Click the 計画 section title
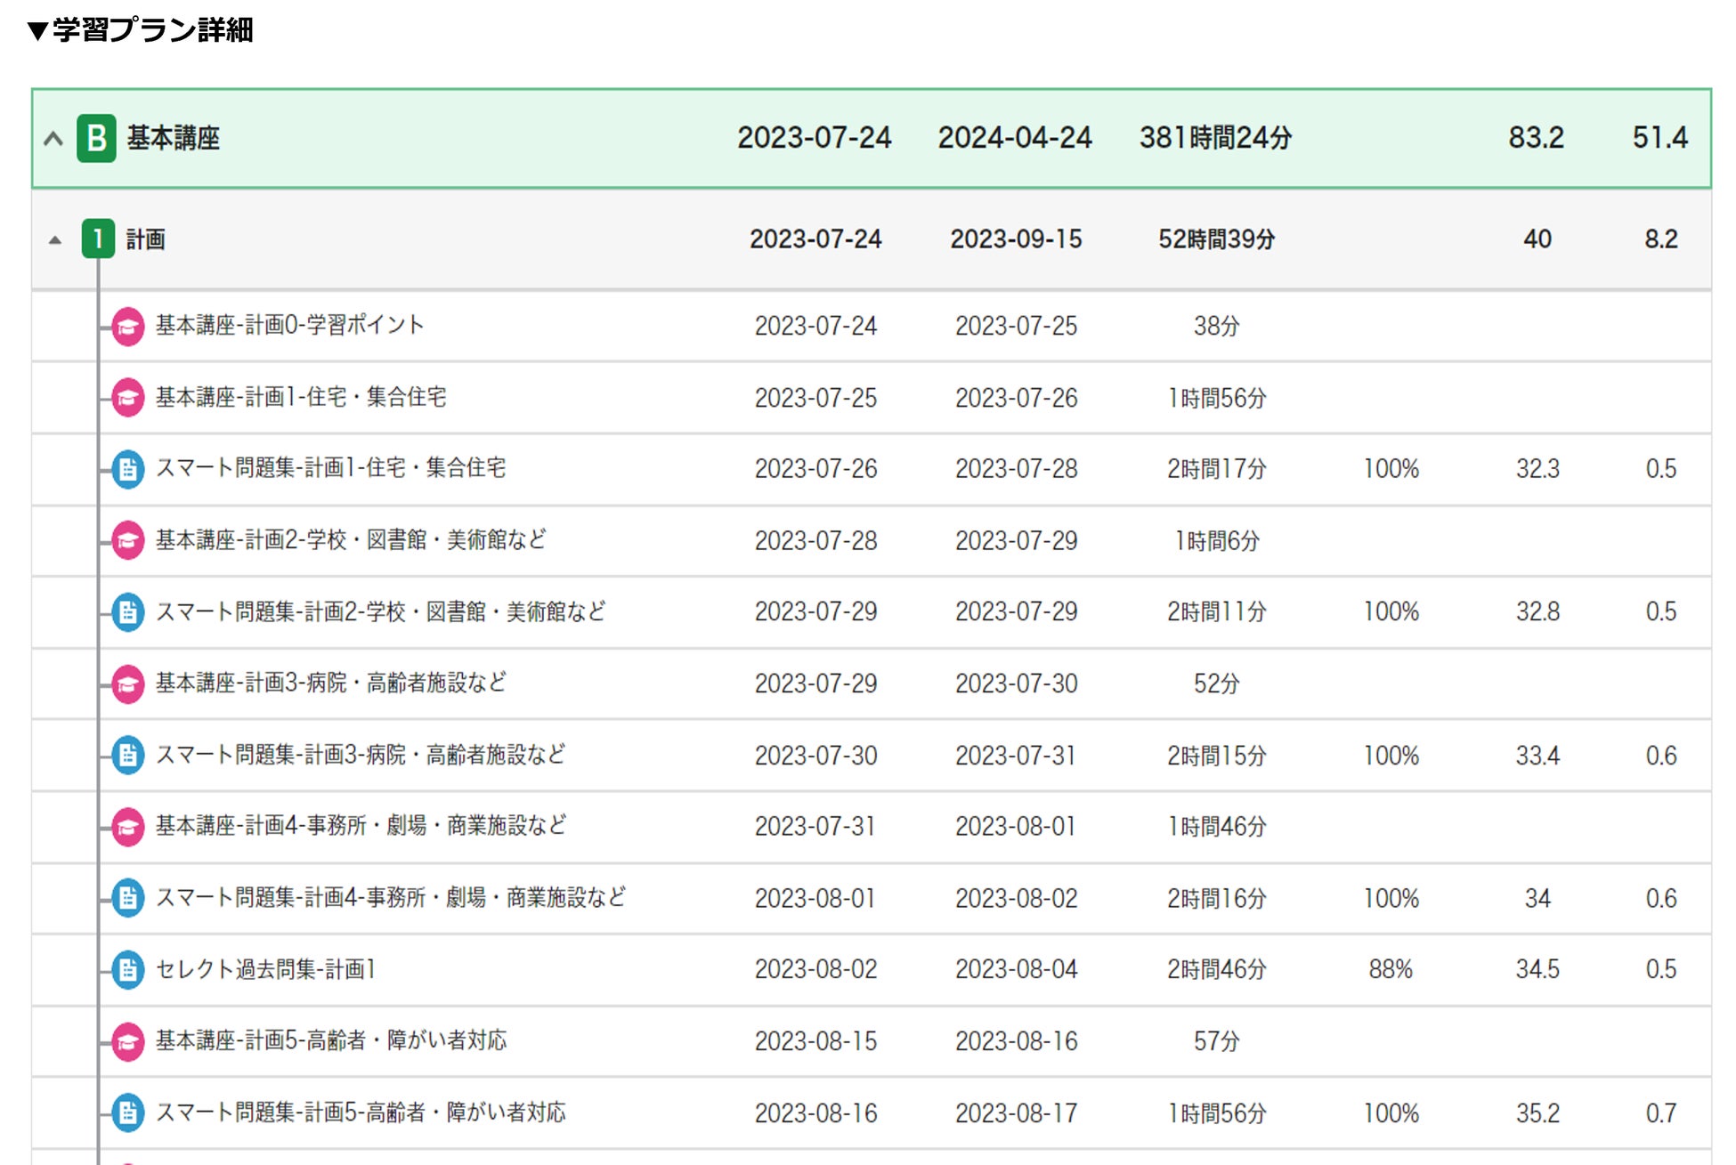The image size is (1736, 1165). [145, 240]
